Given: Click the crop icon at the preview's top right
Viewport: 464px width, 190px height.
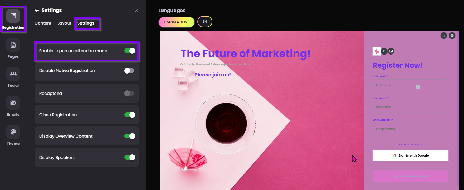Looking at the screenshot, I should (x=444, y=36).
